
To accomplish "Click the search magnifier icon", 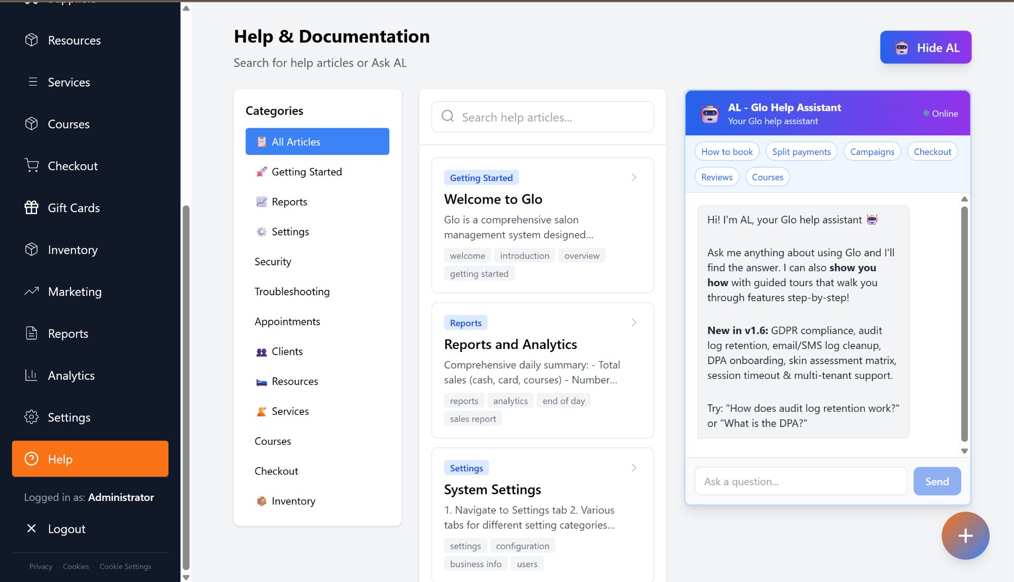I will 448,117.
